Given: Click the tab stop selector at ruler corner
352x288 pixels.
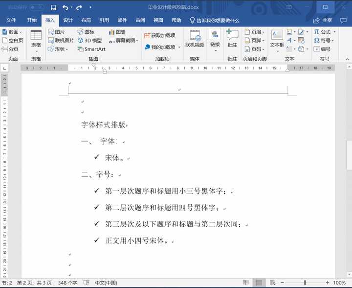Looking at the screenshot, I should pos(5,68).
